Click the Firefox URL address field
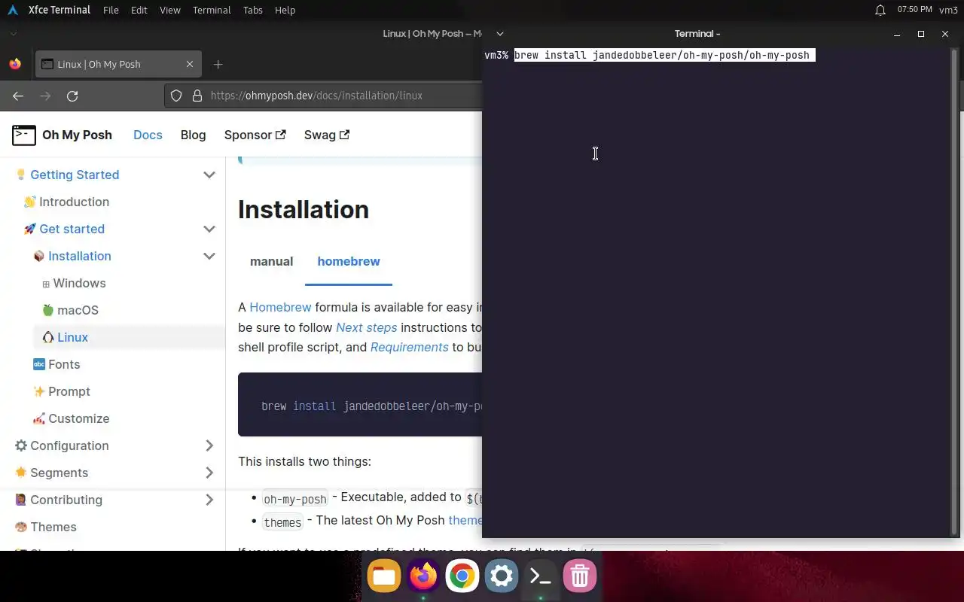The image size is (964, 602). point(324,96)
